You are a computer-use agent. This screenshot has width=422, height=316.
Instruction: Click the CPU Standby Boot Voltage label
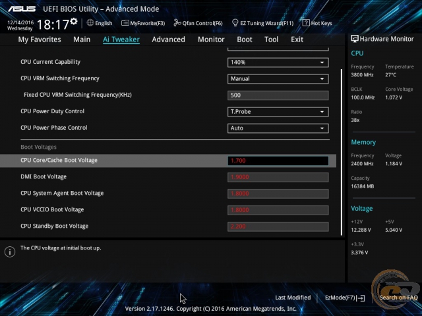[54, 226]
